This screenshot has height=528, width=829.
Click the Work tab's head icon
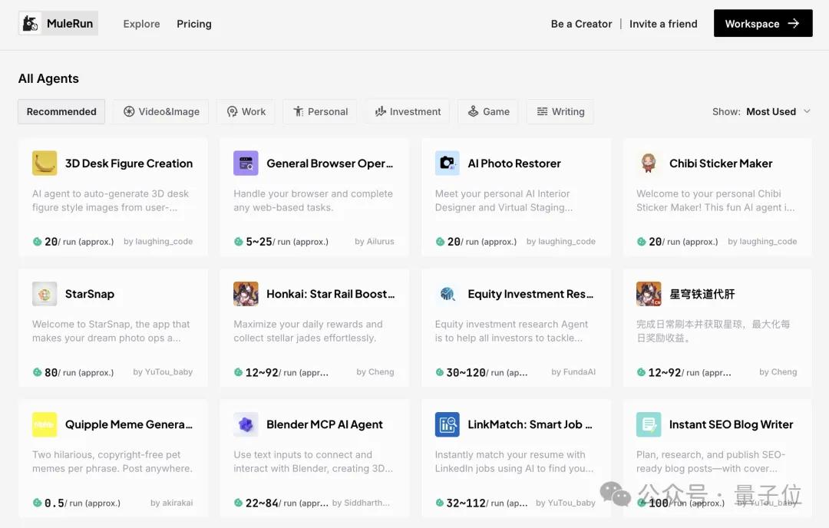232,111
